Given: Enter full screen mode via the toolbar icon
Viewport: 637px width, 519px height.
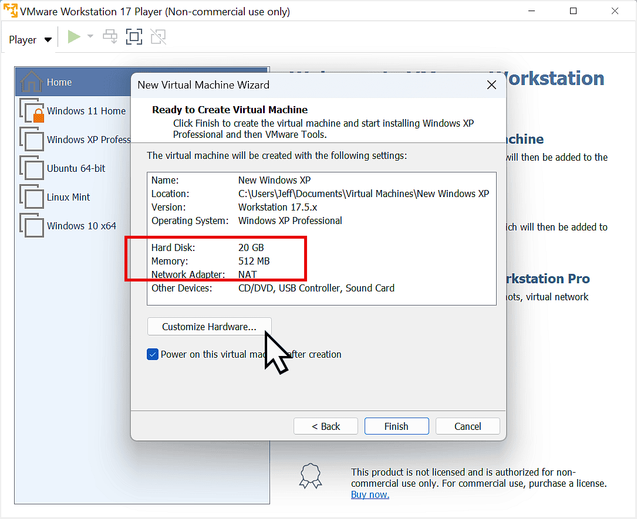Looking at the screenshot, I should tap(134, 36).
